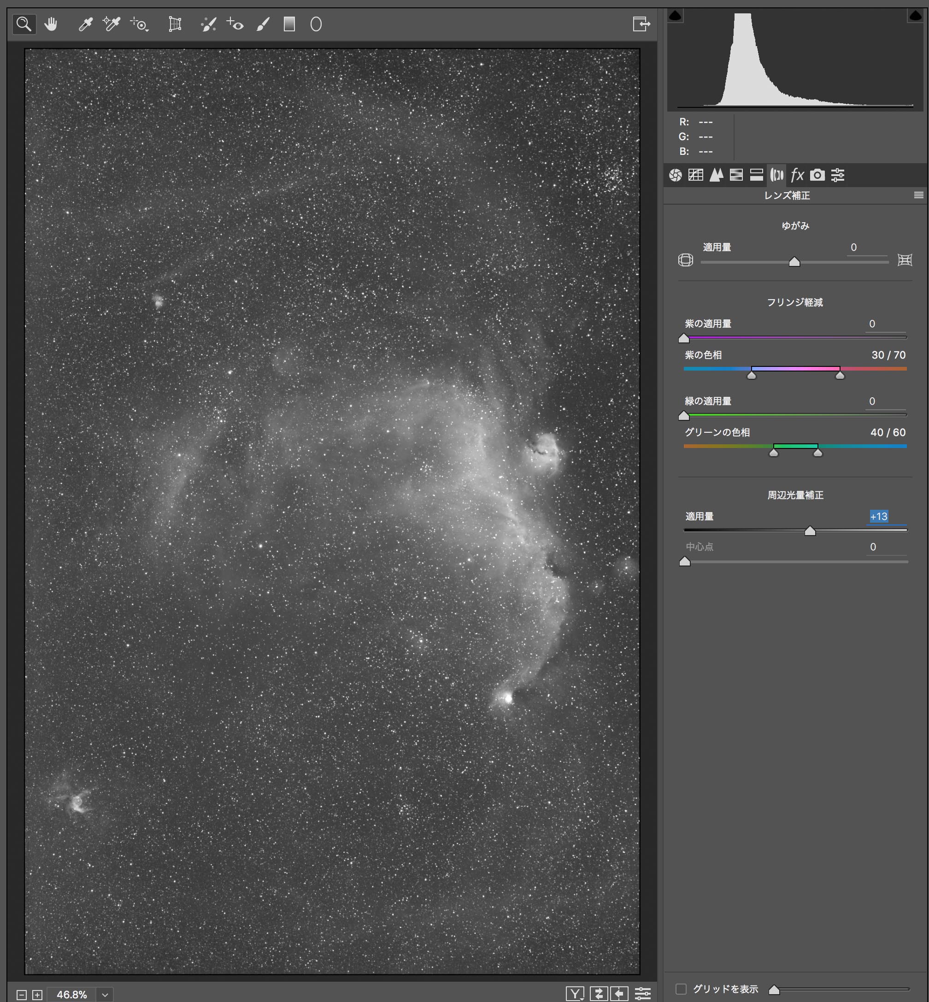
Task: Select the Radial Filter tool
Action: [316, 24]
